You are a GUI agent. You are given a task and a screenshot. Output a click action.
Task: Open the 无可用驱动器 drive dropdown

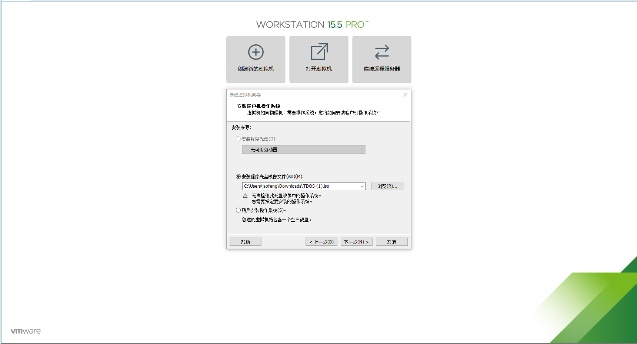[304, 150]
